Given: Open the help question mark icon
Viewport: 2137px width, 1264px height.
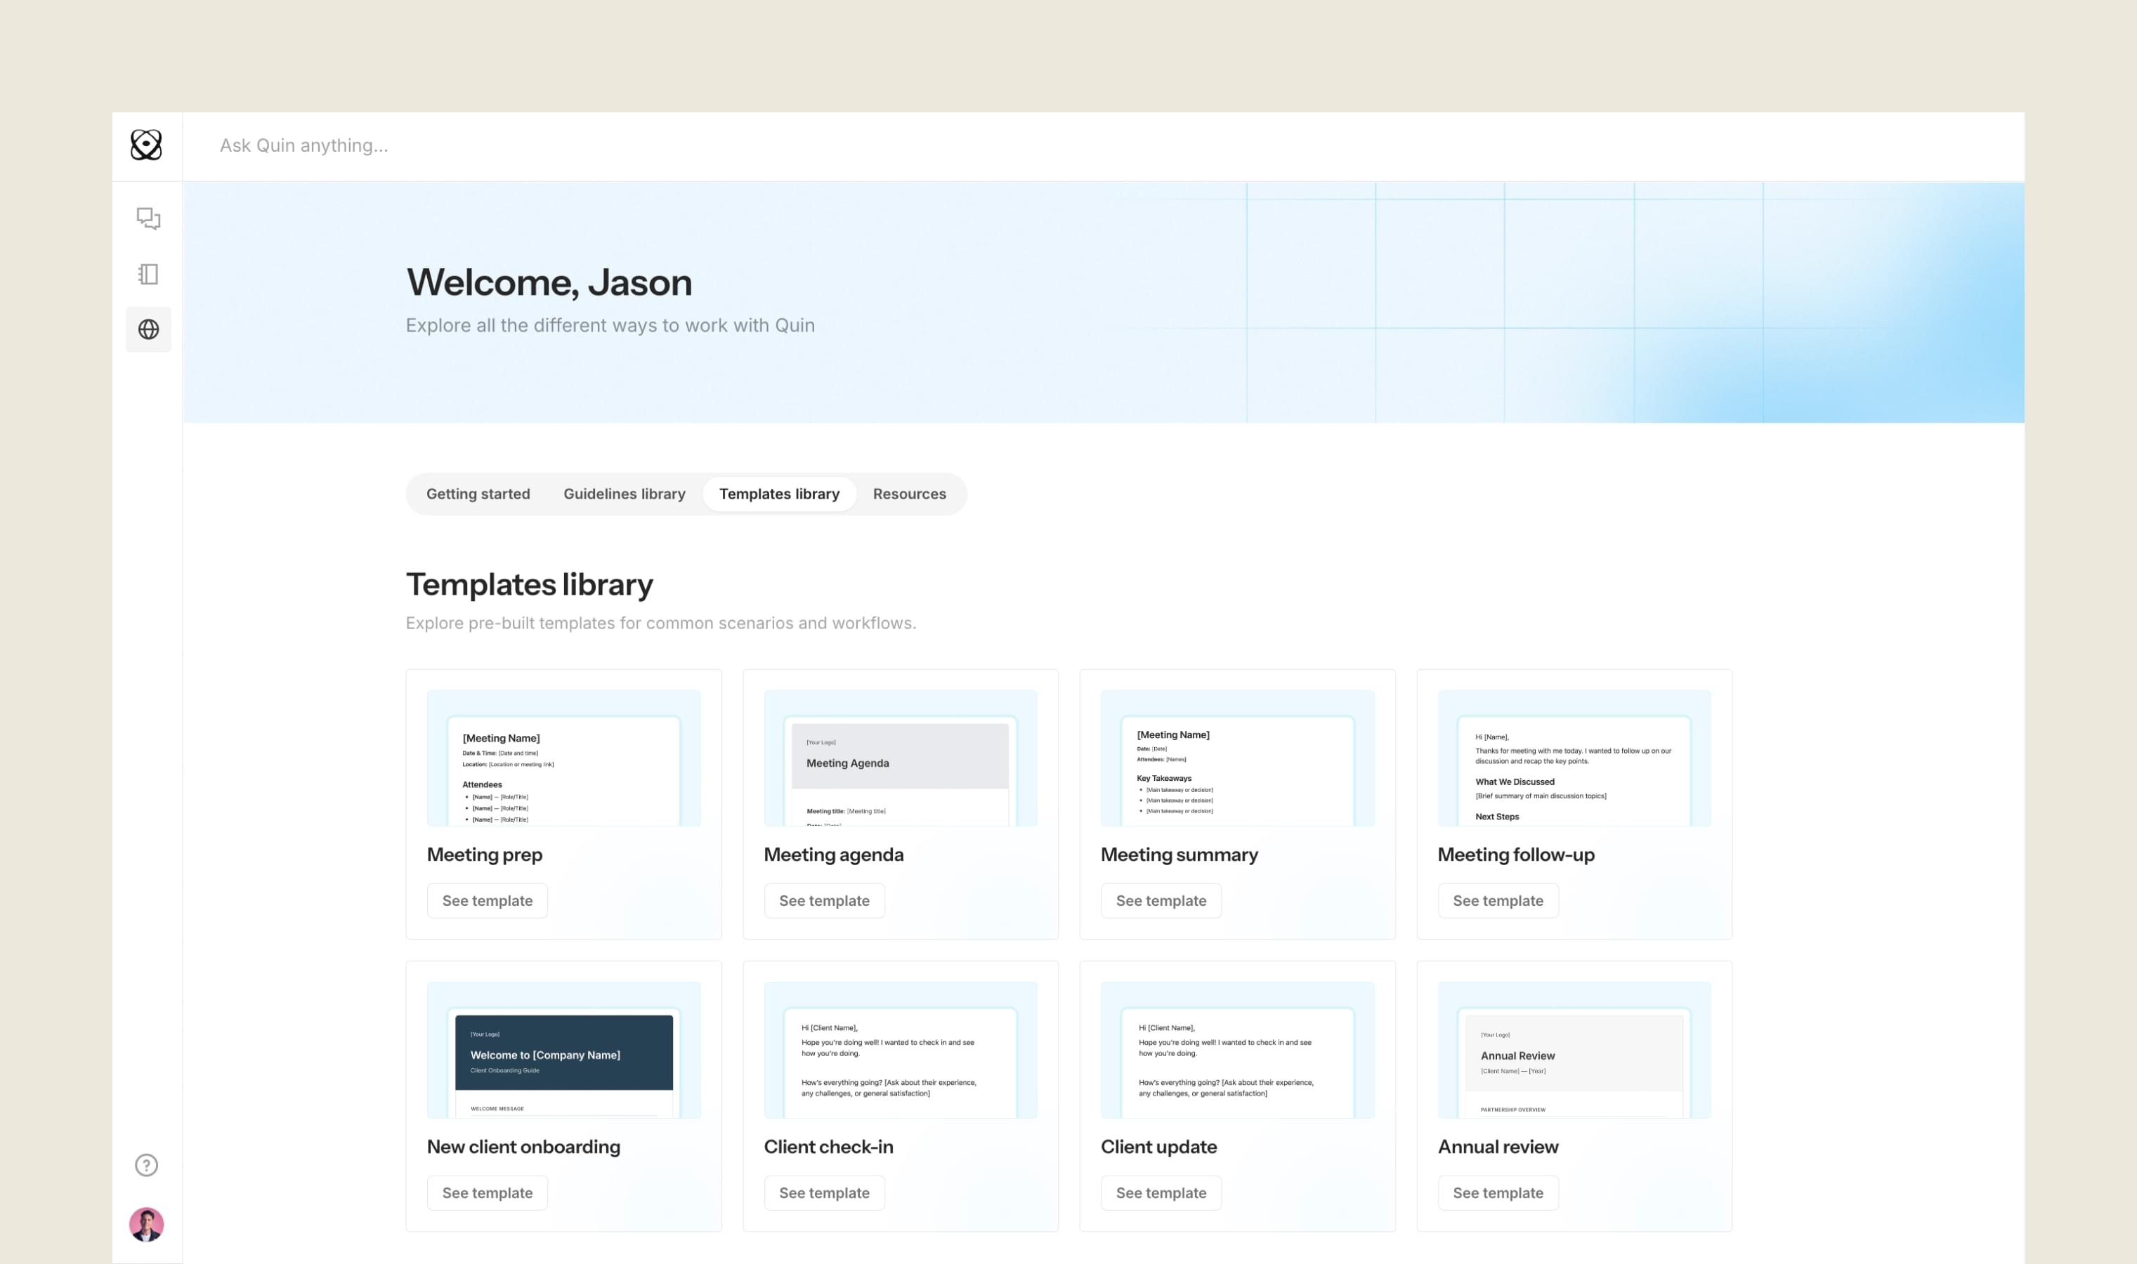Looking at the screenshot, I should coord(147,1165).
